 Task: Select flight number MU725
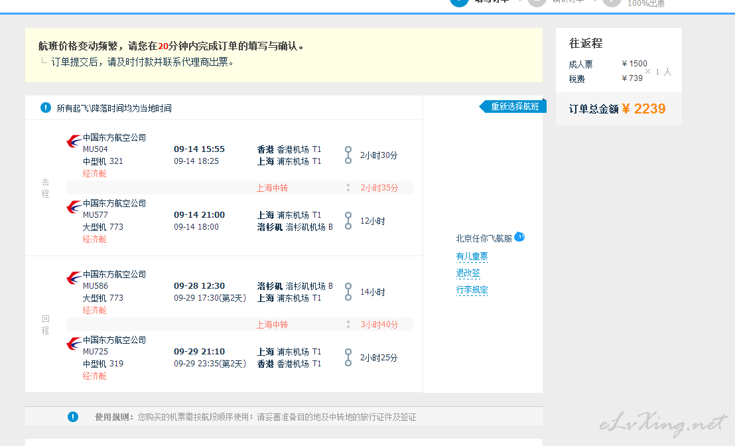point(95,351)
